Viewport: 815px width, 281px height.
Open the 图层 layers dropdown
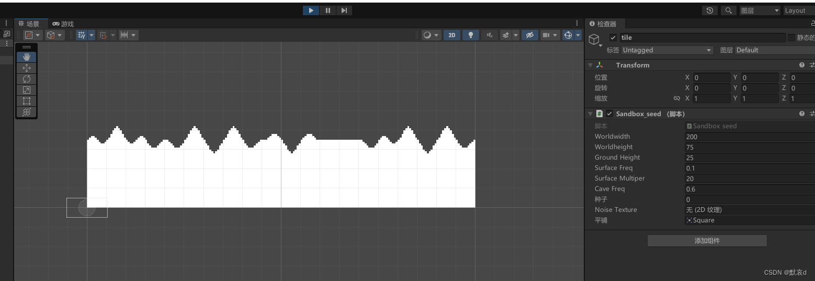coord(760,10)
